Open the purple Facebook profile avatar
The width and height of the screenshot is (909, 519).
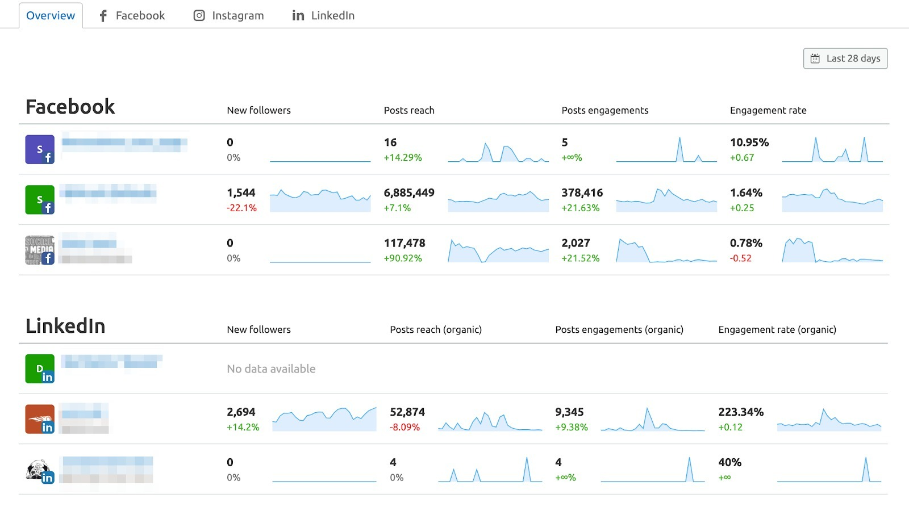click(39, 149)
